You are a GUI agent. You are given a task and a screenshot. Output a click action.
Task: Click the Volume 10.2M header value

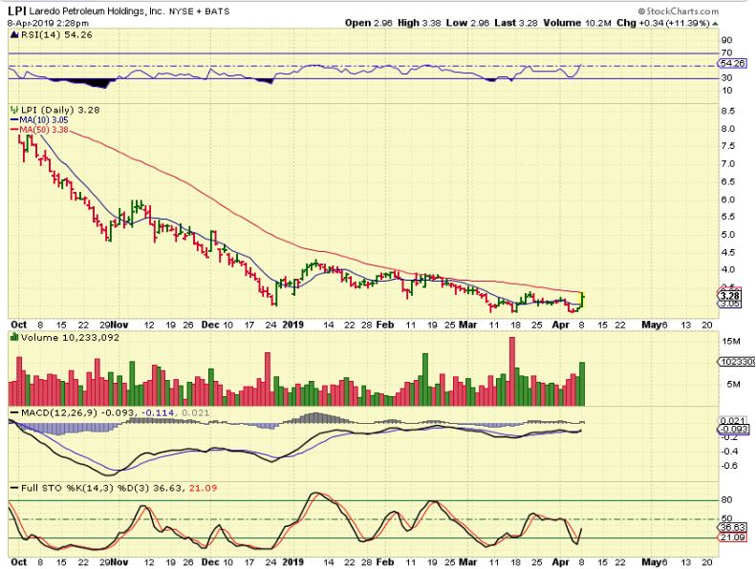pyautogui.click(x=577, y=23)
